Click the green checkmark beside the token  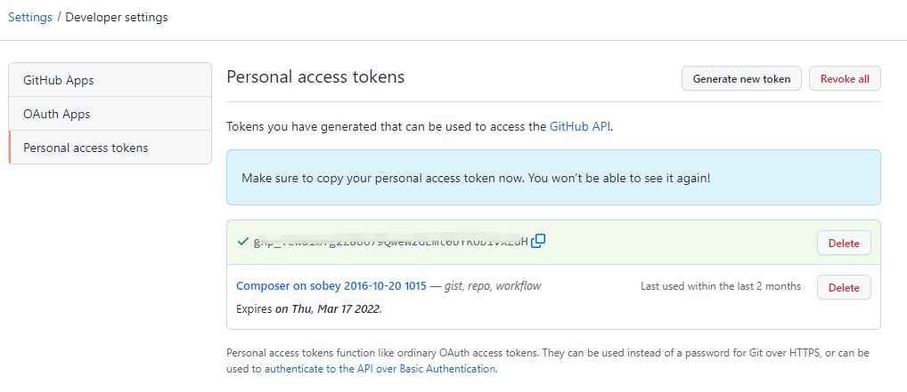pos(242,242)
